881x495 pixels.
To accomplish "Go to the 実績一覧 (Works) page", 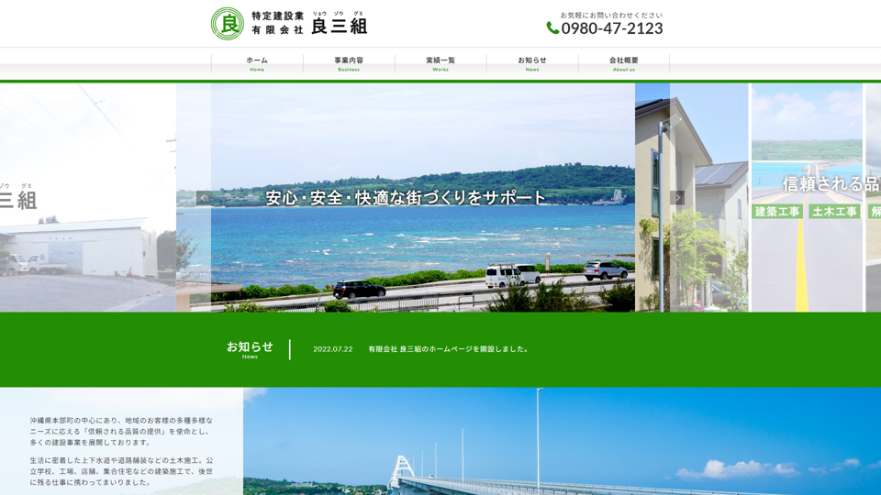I will click(x=440, y=63).
